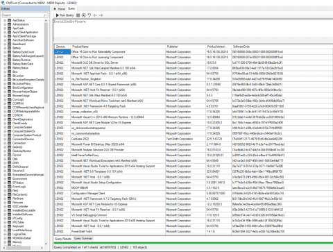This screenshot has height=252, width=333.
Task: Sort by the ProductVersion column header
Action: (x=219, y=47)
